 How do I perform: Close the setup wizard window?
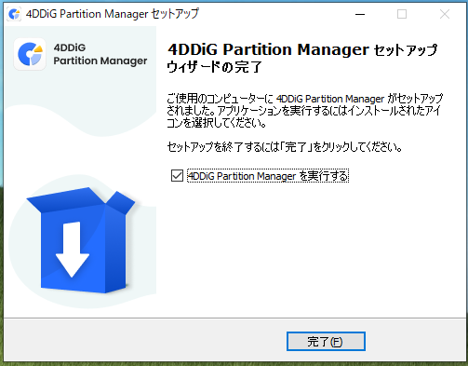pyautogui.click(x=445, y=14)
